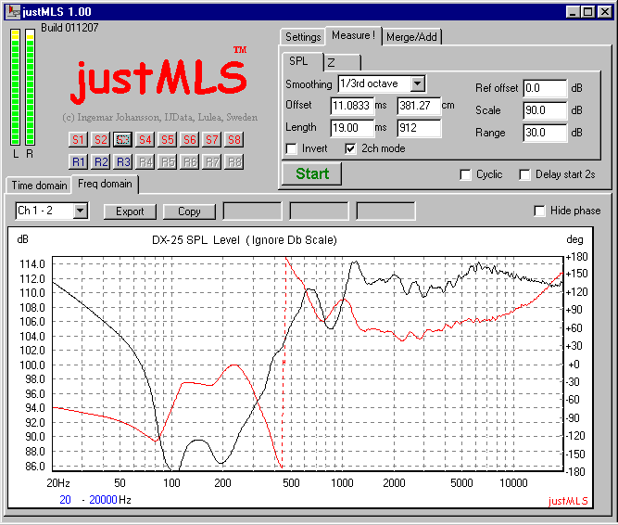Enable the Delay start 2s checkbox

pos(524,174)
